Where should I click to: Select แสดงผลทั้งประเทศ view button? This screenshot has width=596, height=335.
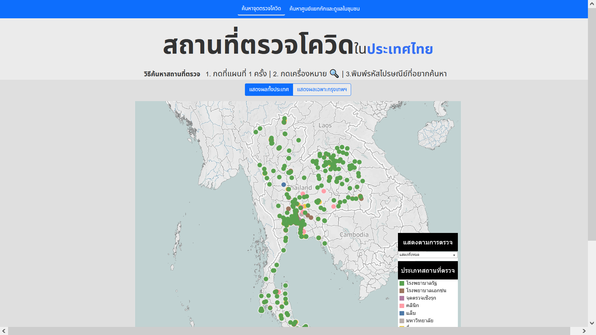[x=269, y=90]
